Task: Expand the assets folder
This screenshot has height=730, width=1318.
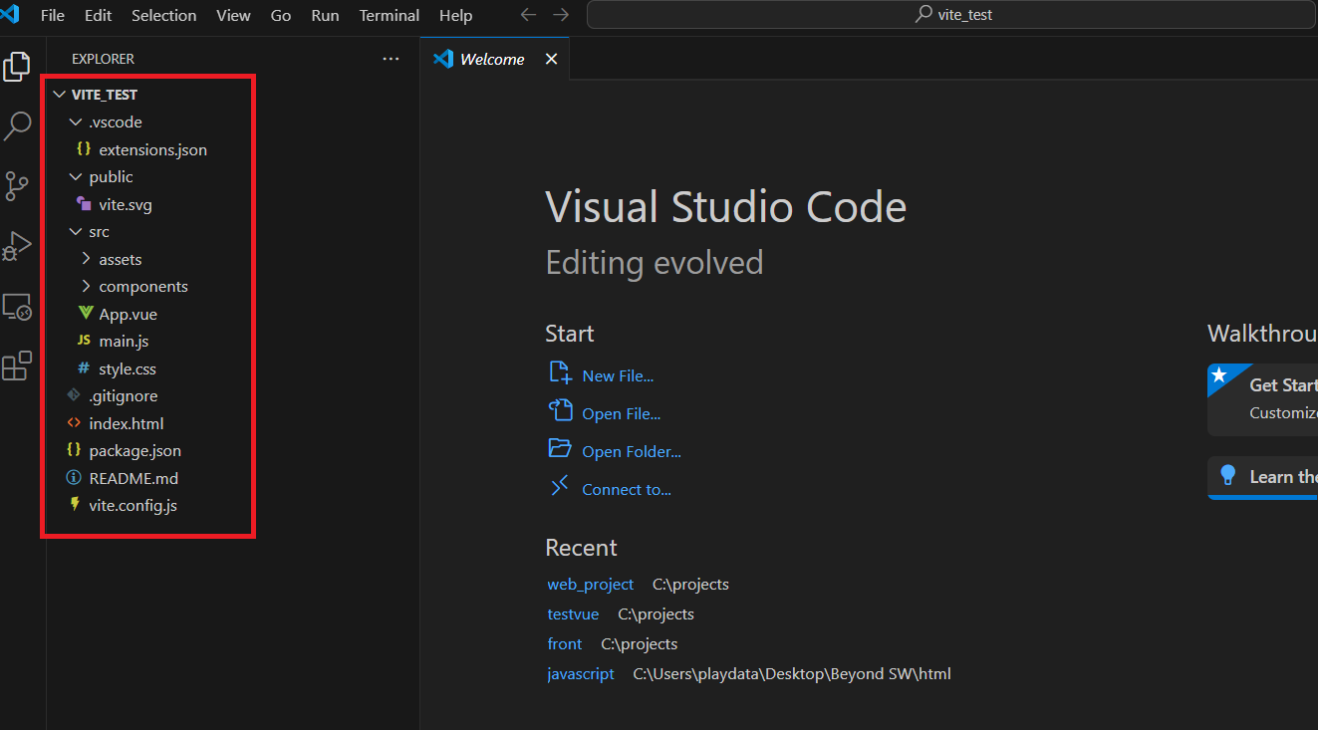Action: pos(86,259)
